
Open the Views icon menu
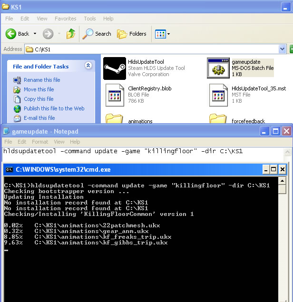(x=160, y=34)
